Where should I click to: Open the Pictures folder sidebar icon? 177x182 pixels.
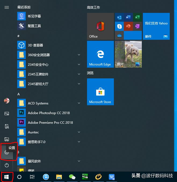[x=7, y=114]
